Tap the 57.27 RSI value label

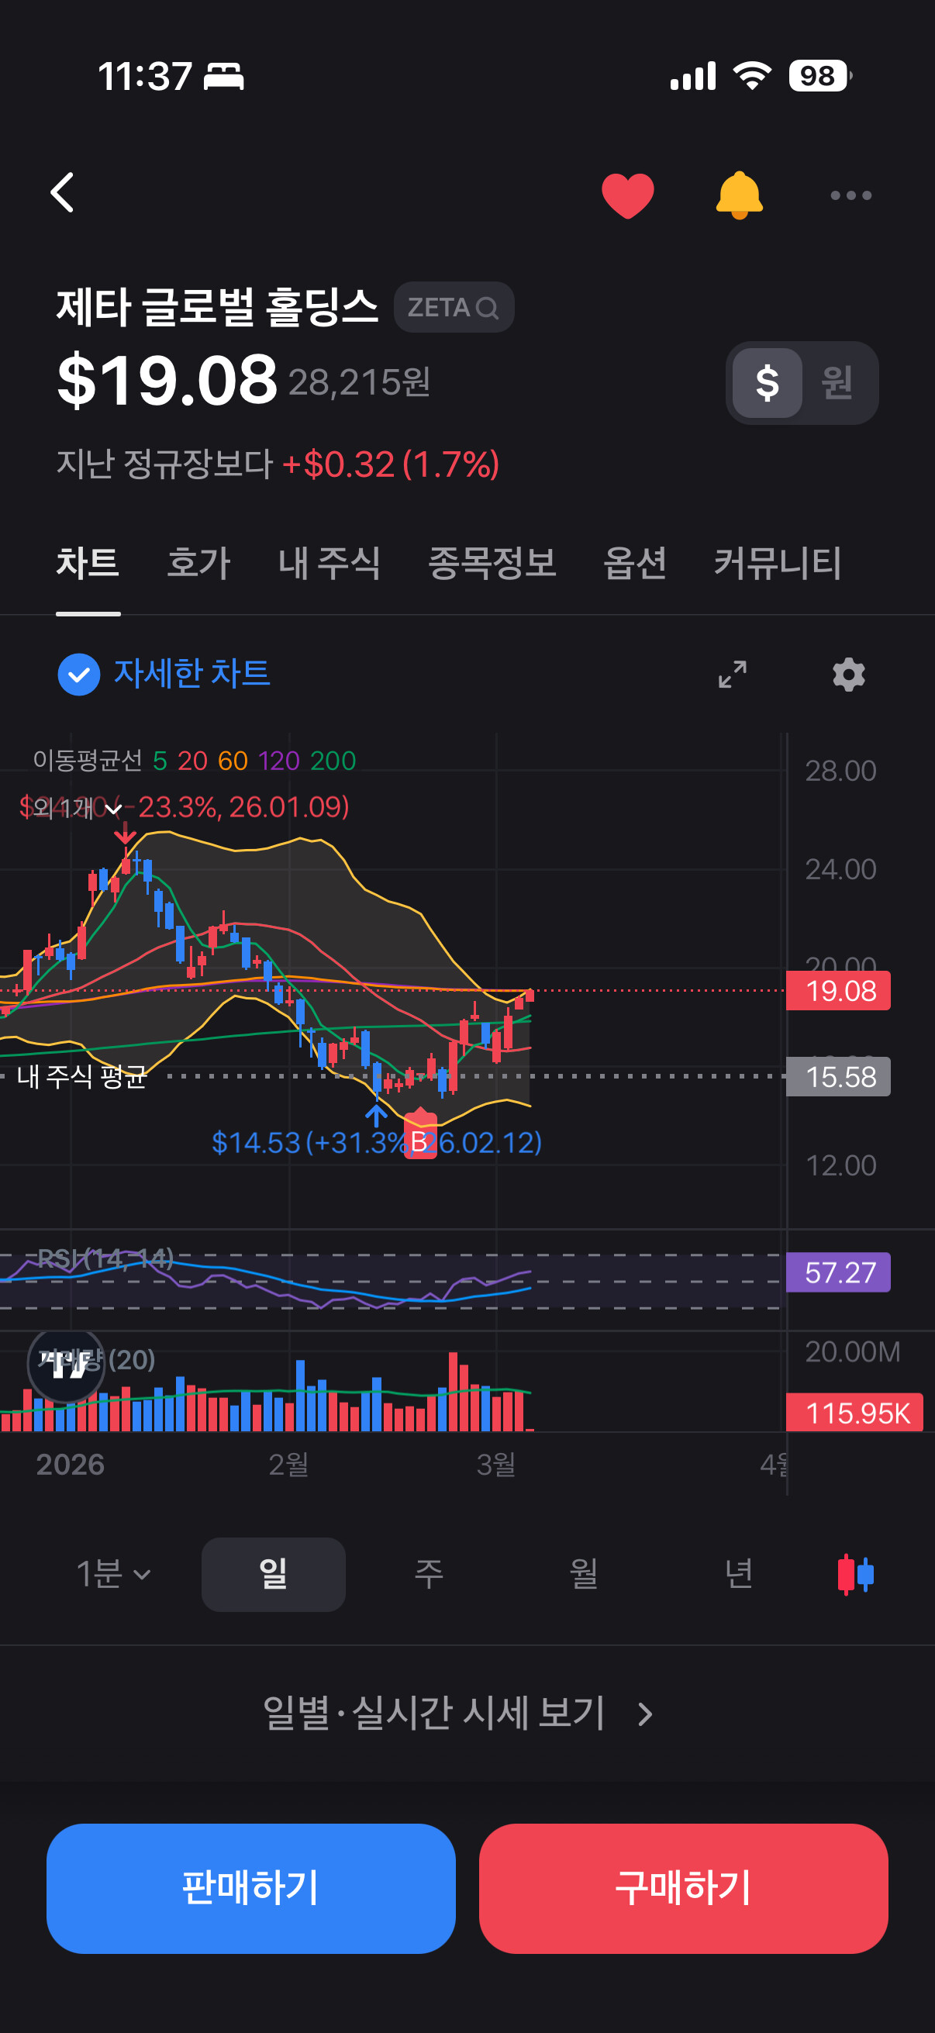coord(838,1272)
